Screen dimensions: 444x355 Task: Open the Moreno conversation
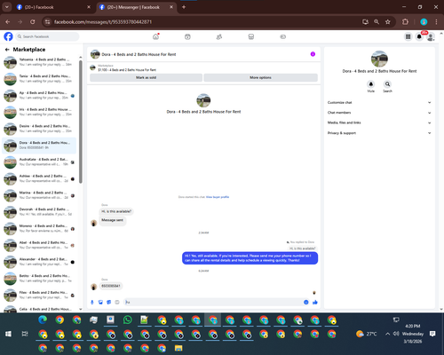(x=39, y=228)
